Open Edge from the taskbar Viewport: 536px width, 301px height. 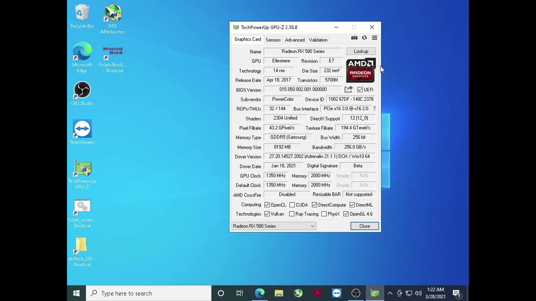(260, 293)
